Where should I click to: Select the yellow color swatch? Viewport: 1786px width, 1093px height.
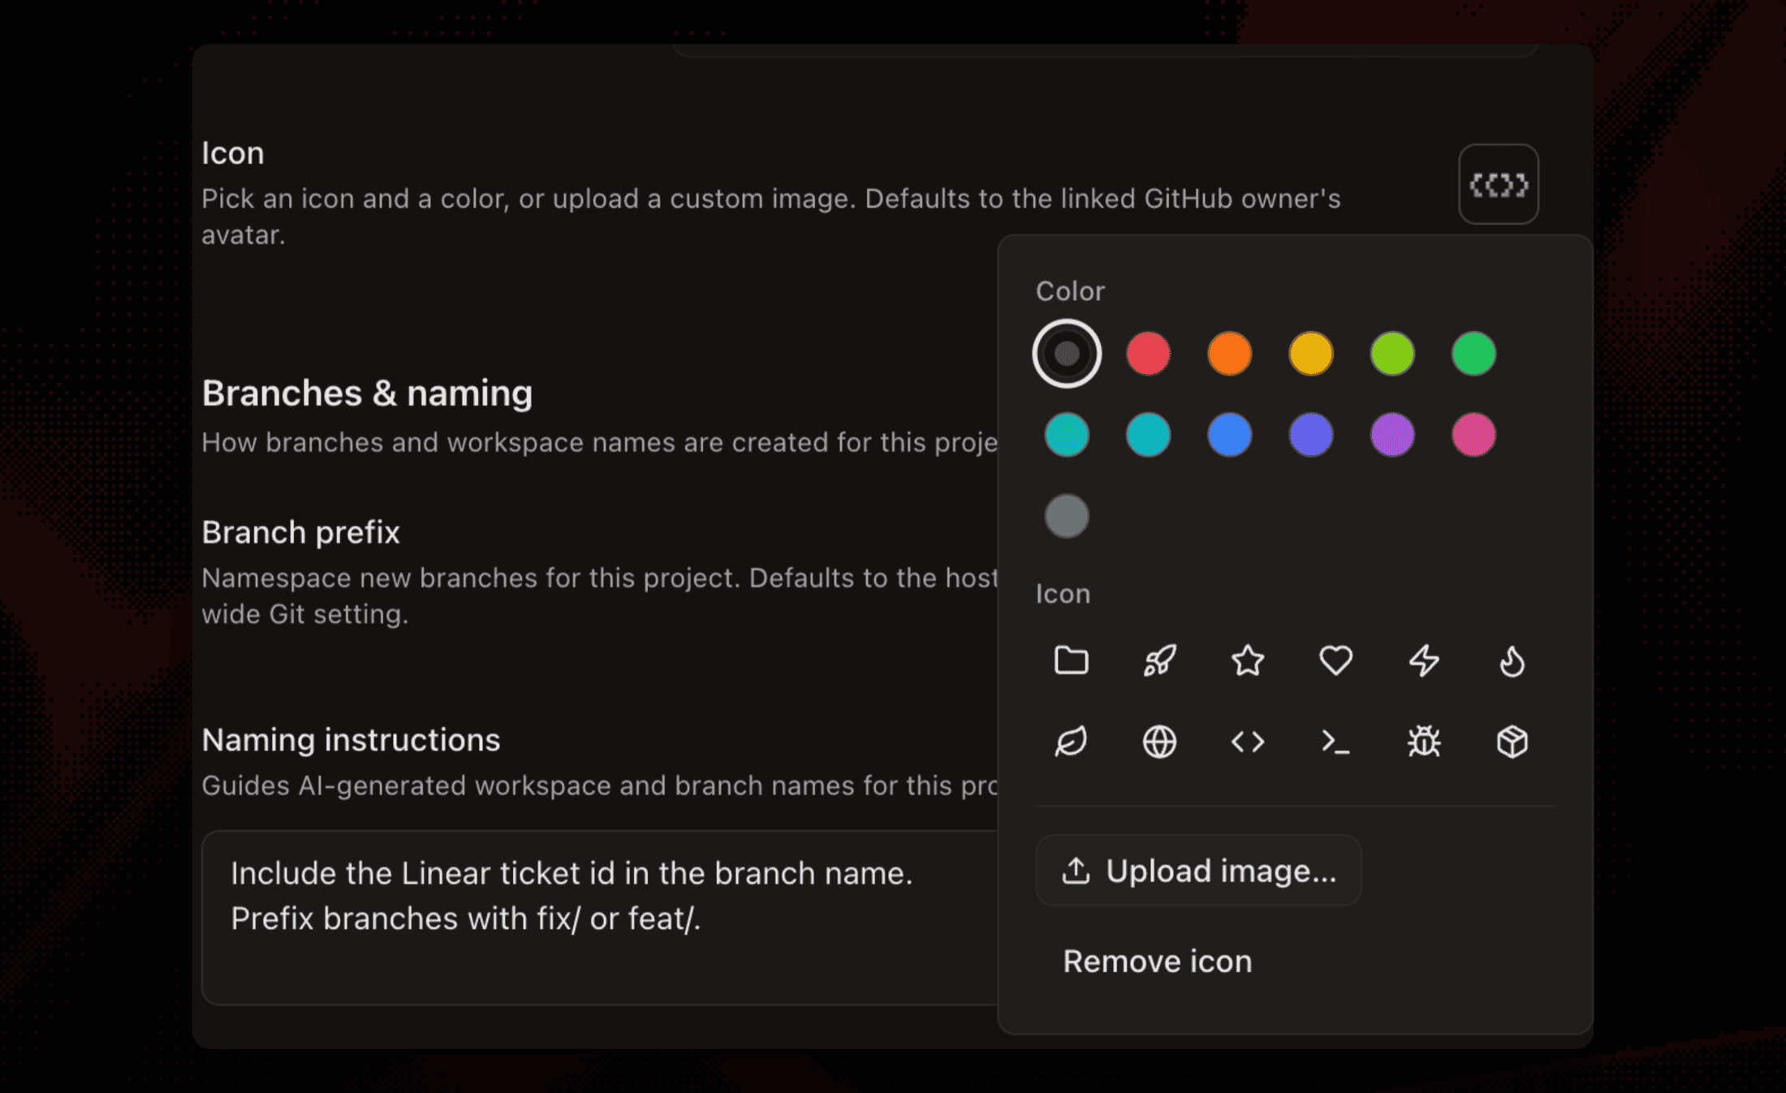click(1311, 354)
